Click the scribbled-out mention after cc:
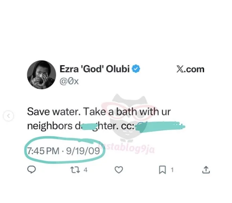 pos(160,127)
